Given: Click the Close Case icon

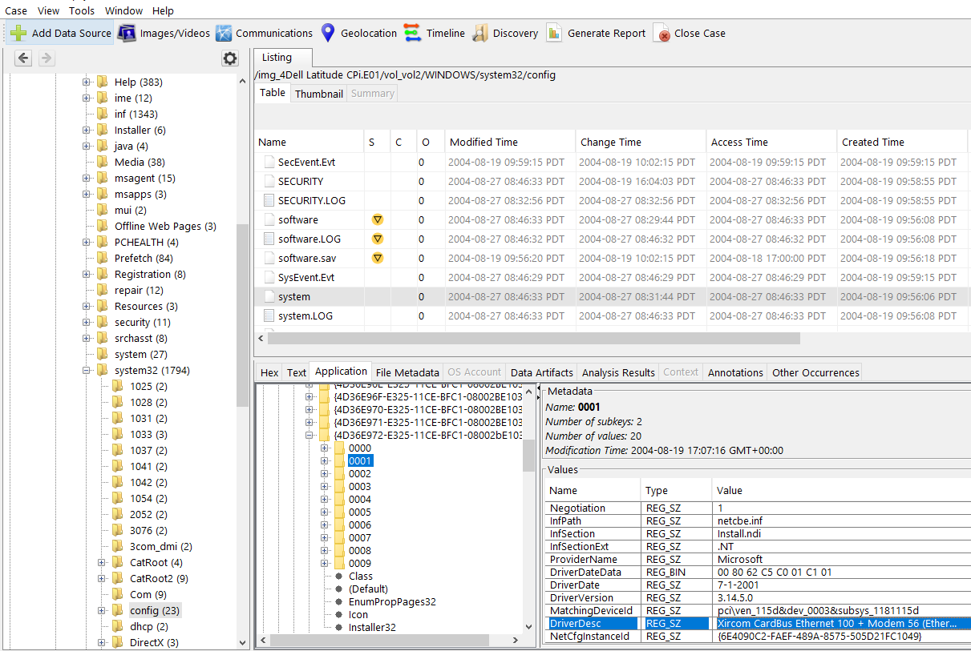Looking at the screenshot, I should point(661,34).
